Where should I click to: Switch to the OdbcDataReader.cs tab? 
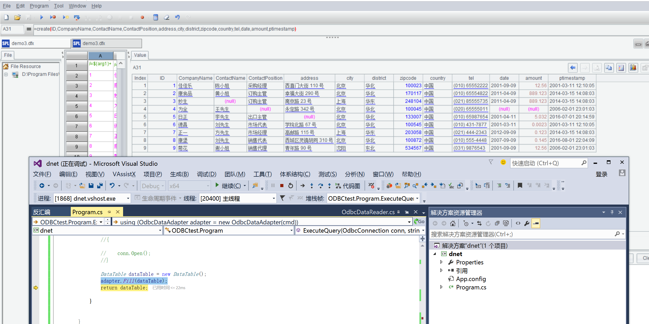368,212
